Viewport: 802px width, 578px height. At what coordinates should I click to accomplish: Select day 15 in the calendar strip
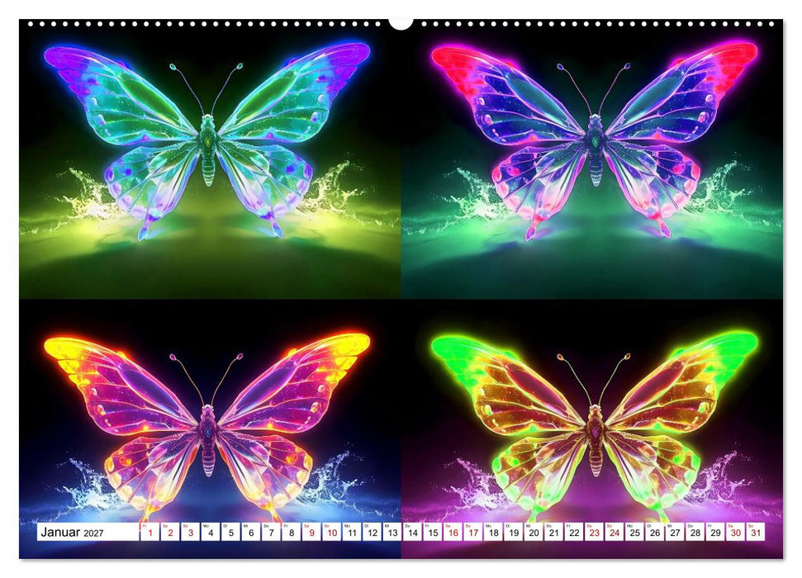pyautogui.click(x=433, y=532)
